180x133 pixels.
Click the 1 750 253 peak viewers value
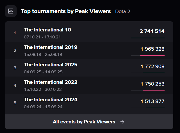(x=153, y=84)
